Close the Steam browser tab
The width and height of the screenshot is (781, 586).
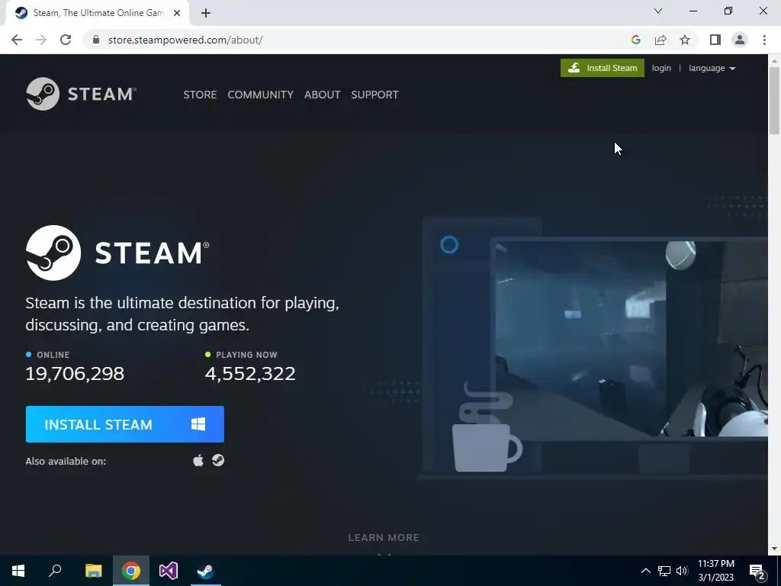point(177,13)
